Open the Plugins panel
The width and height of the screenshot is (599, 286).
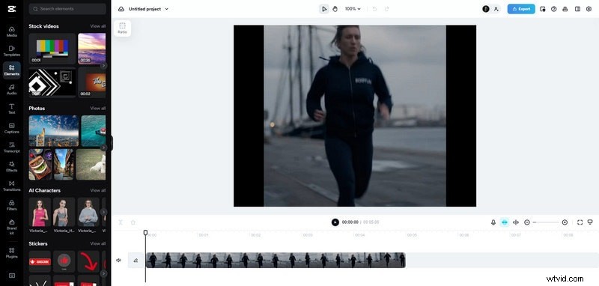[x=11, y=253]
